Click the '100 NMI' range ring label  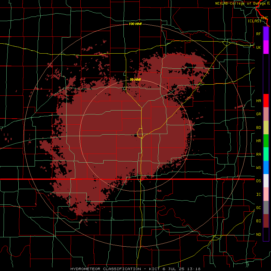point(135,24)
